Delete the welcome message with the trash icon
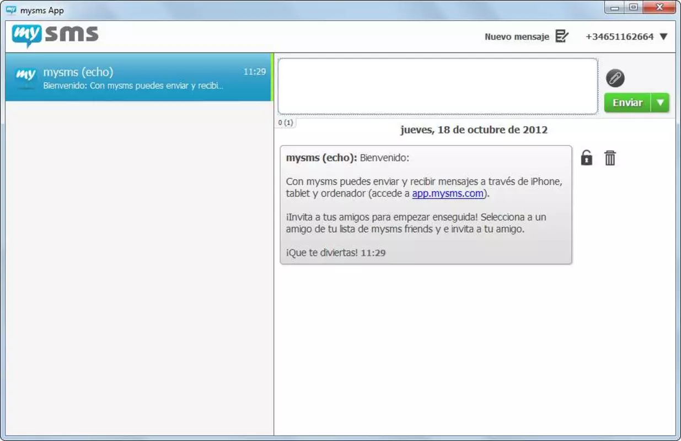The width and height of the screenshot is (681, 441). (x=610, y=158)
